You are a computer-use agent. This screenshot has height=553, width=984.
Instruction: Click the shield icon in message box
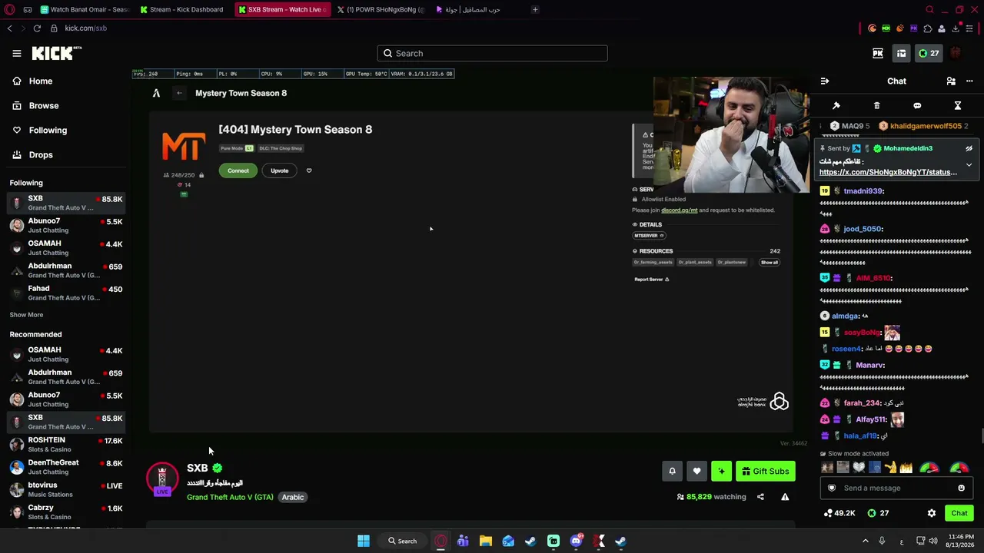coord(831,488)
